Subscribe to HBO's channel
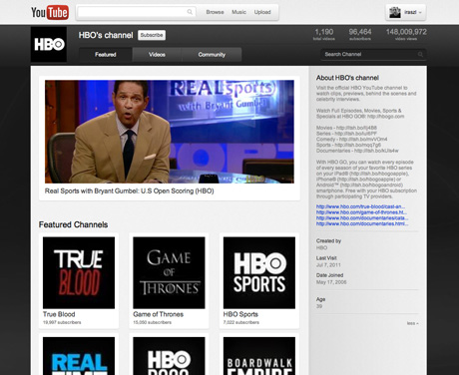Image resolution: width=459 pixels, height=375 pixels. [x=152, y=35]
